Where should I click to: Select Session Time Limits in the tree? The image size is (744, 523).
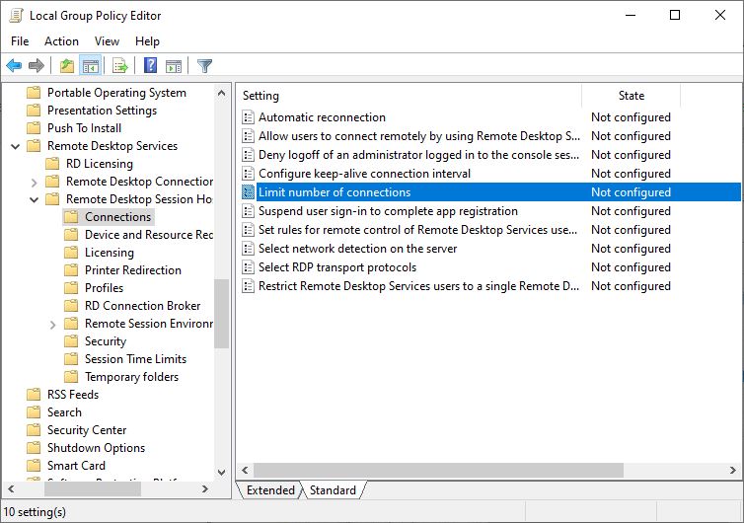point(136,359)
